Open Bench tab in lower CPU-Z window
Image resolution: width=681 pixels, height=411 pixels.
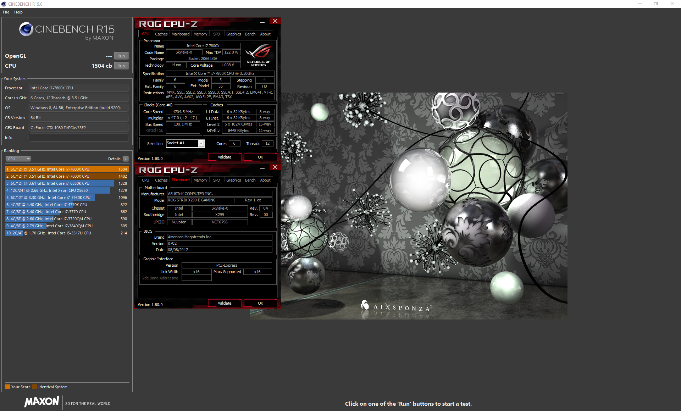click(250, 180)
